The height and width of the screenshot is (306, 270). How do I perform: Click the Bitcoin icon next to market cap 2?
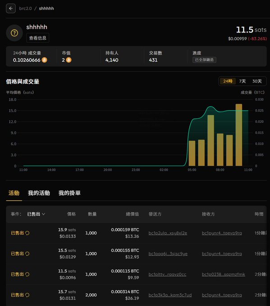click(69, 60)
